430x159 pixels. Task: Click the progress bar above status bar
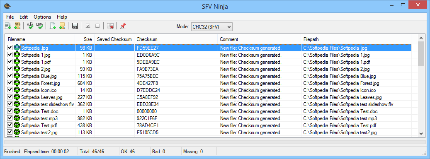tap(215, 142)
